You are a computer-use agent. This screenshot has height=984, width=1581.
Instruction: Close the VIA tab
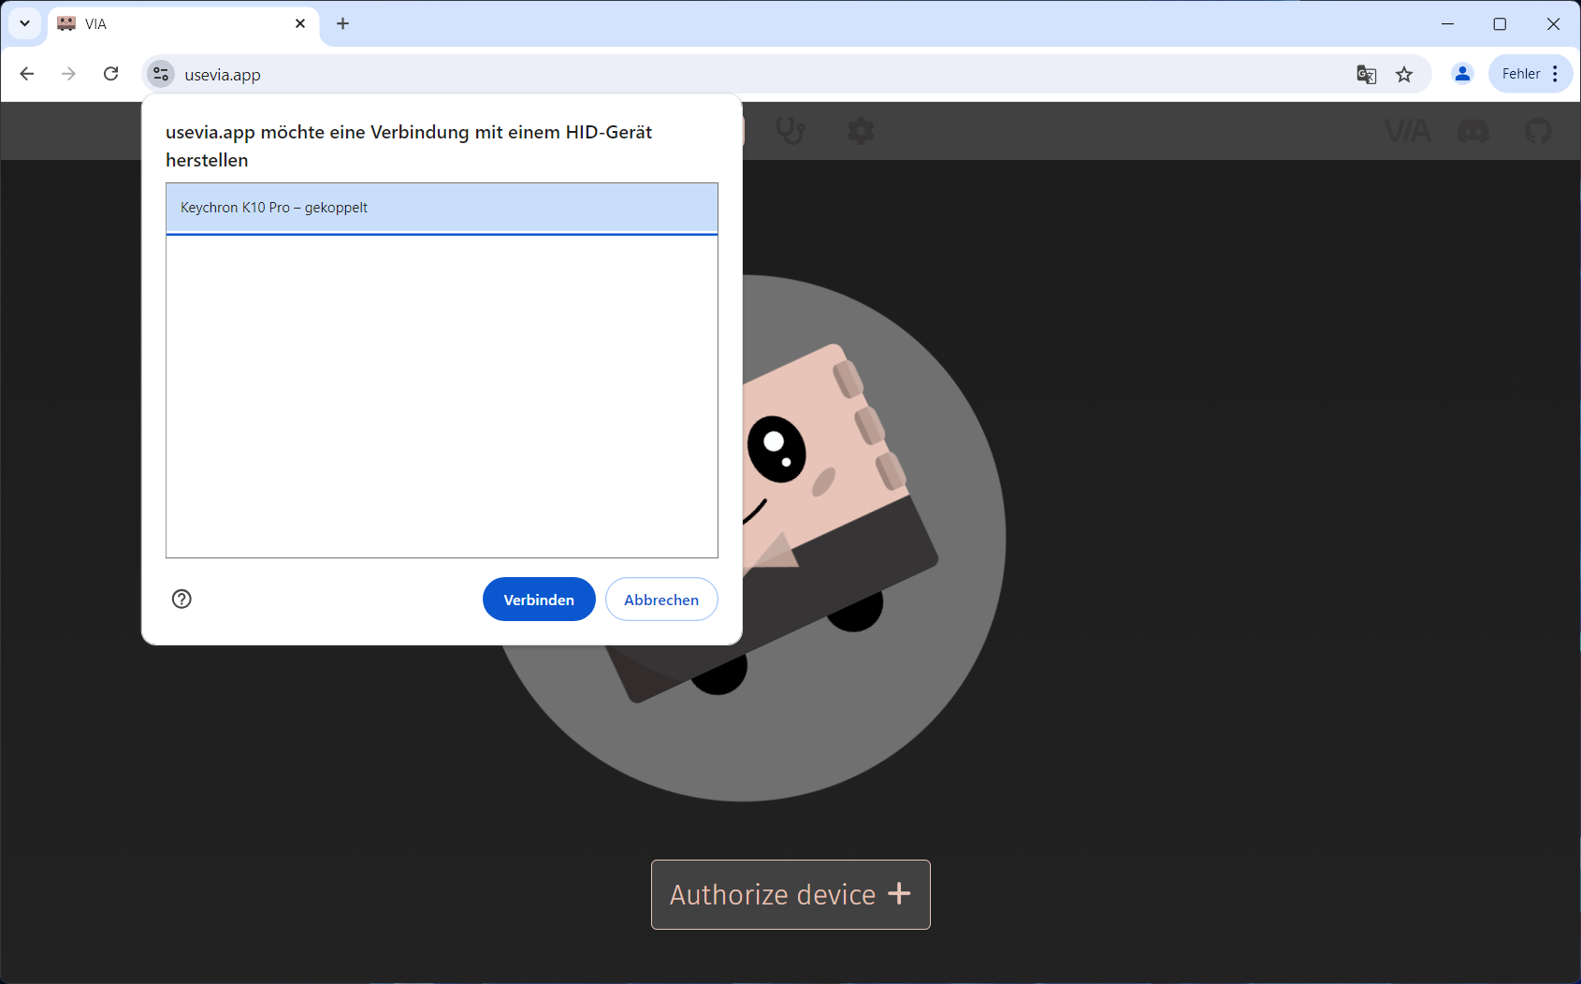click(x=300, y=23)
